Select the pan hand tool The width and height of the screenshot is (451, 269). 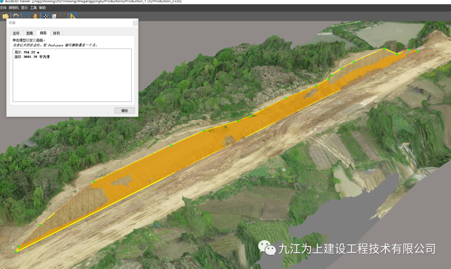click(35, 16)
